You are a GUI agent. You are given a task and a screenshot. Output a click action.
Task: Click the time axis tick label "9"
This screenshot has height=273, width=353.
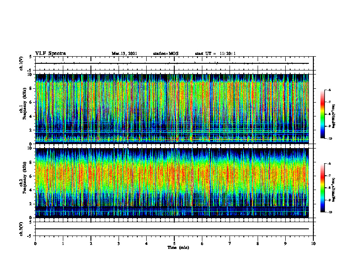click(x=285, y=244)
